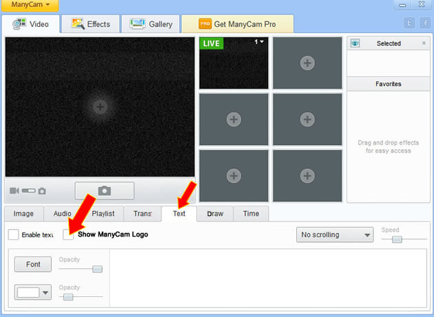
Task: Take a snapshot with the camera button
Action: [104, 190]
